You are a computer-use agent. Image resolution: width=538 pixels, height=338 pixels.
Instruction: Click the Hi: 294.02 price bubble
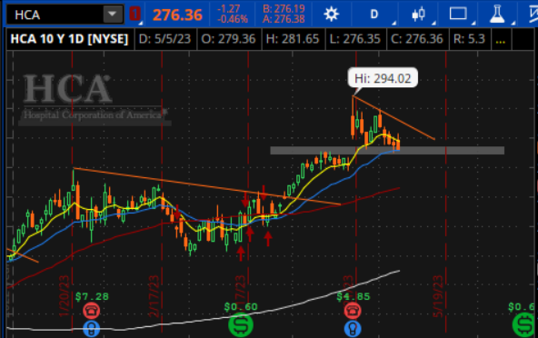click(383, 78)
